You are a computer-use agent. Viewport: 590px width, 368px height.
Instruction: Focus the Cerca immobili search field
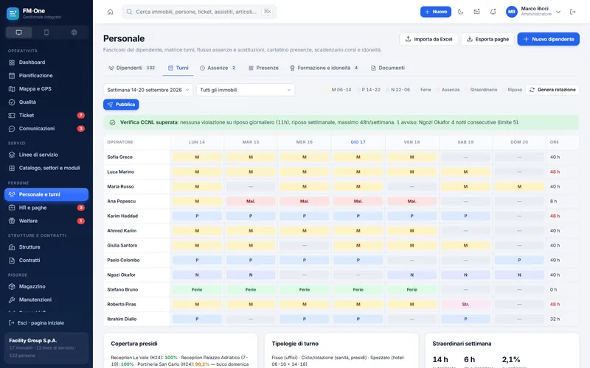tap(199, 12)
